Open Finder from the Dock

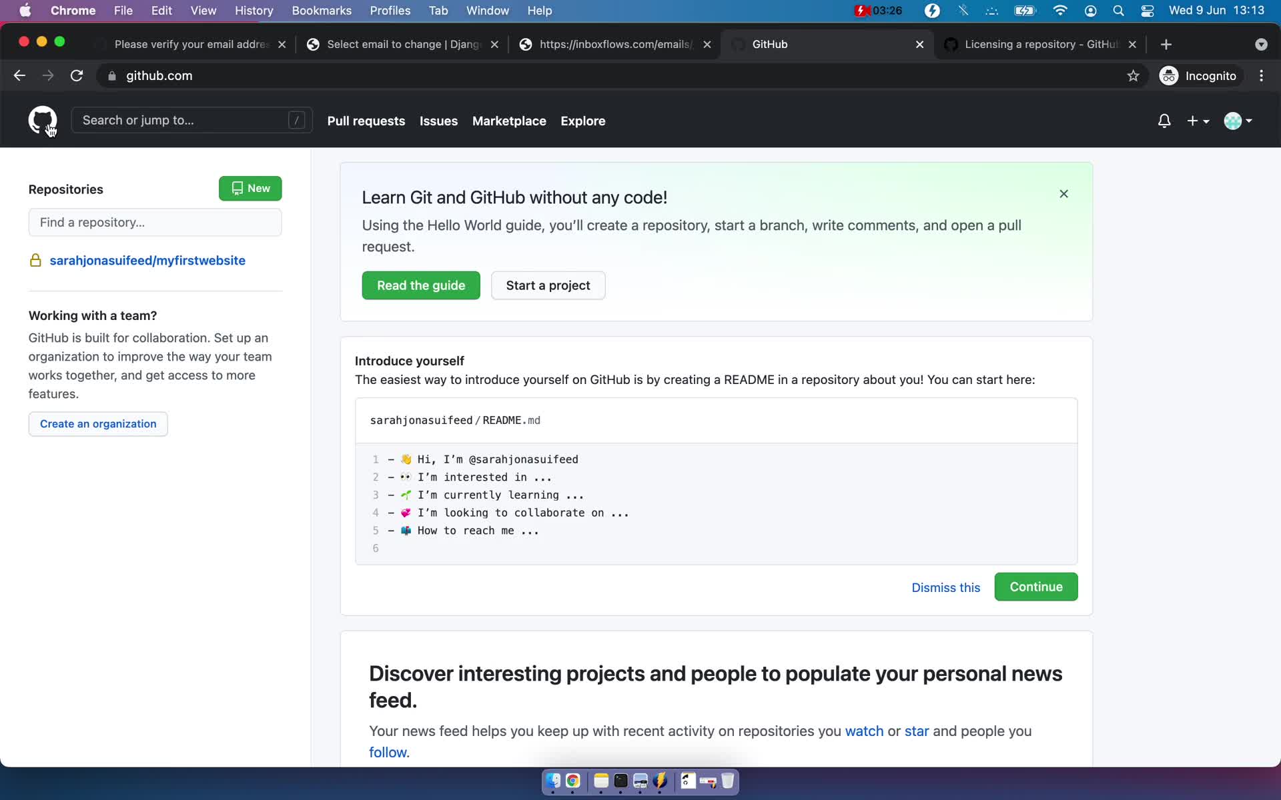[x=553, y=781]
